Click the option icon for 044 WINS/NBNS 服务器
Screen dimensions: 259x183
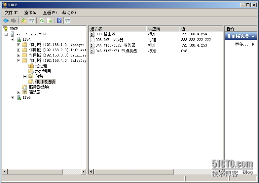[x=92, y=46]
